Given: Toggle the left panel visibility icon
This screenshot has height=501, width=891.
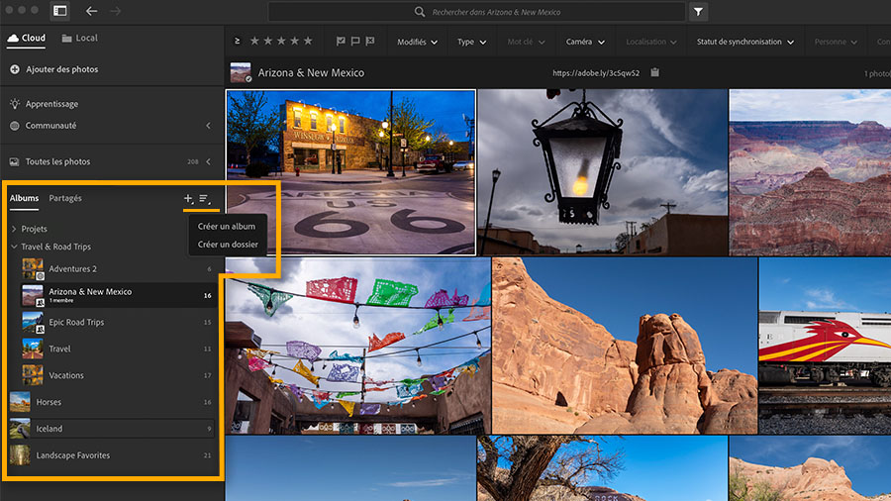Looking at the screenshot, I should point(59,11).
